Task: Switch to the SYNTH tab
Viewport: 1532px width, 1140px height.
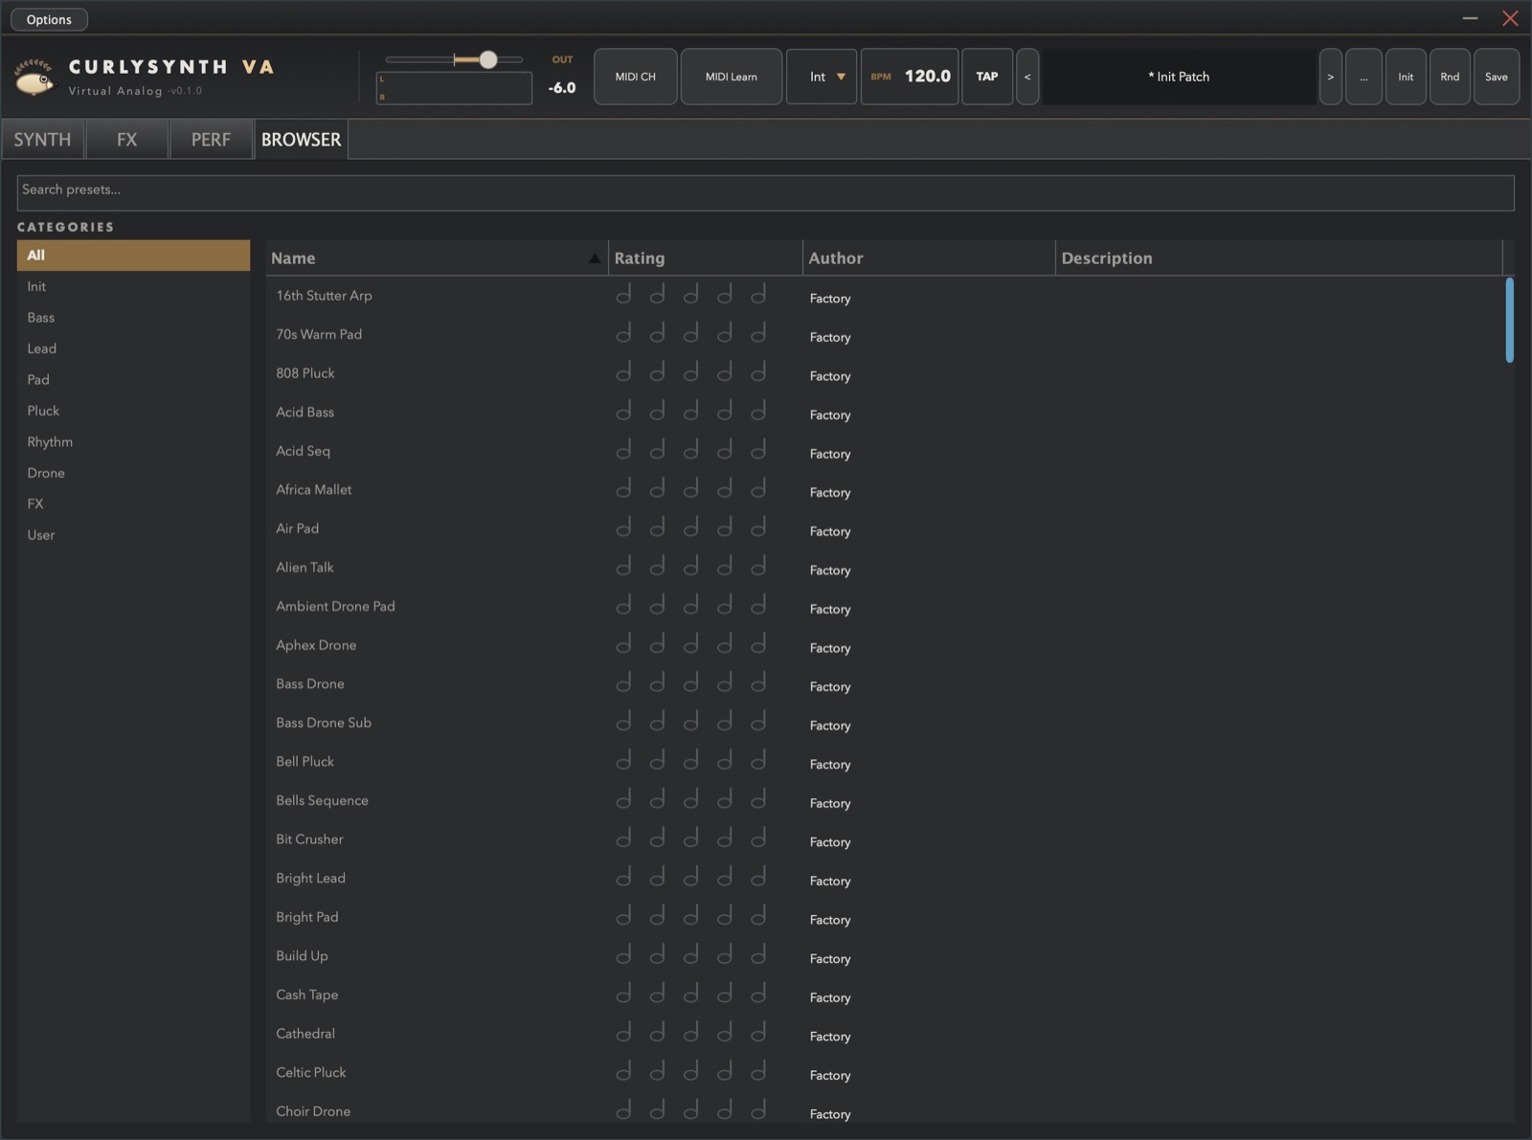Action: click(42, 140)
